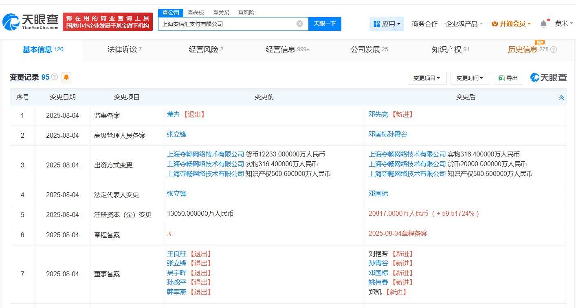Screen dimensions: 576x308
Task: Open 邓国标孙霄谷 link in row 2
Action: point(388,134)
